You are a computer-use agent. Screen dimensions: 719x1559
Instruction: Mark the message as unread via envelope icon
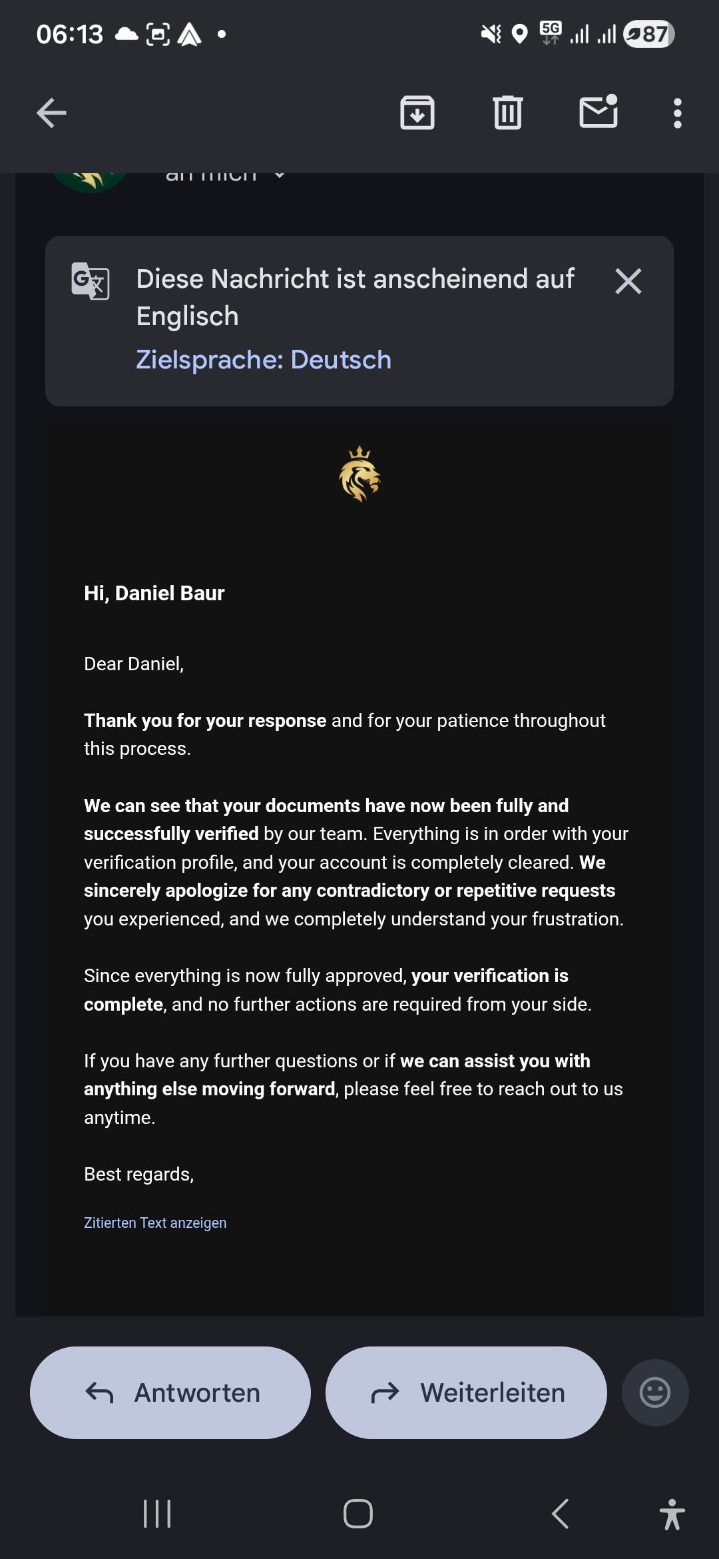point(599,111)
